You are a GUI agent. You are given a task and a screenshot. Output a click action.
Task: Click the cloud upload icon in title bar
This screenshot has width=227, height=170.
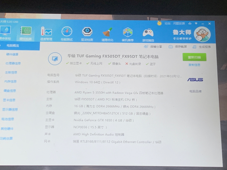190,23
